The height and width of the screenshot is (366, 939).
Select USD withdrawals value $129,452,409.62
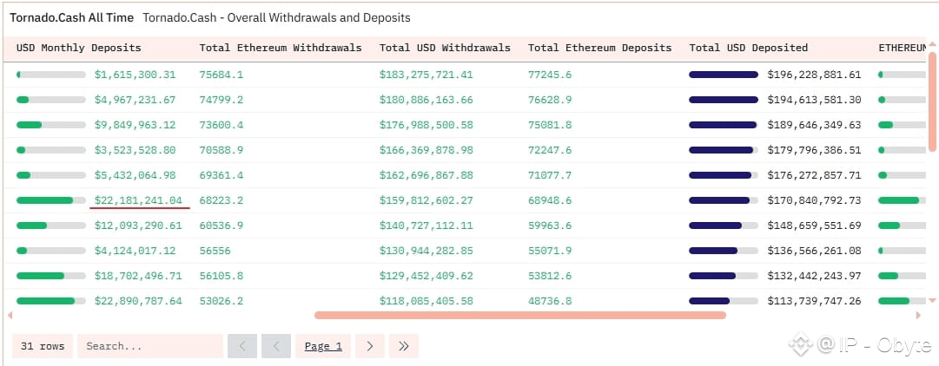427,276
